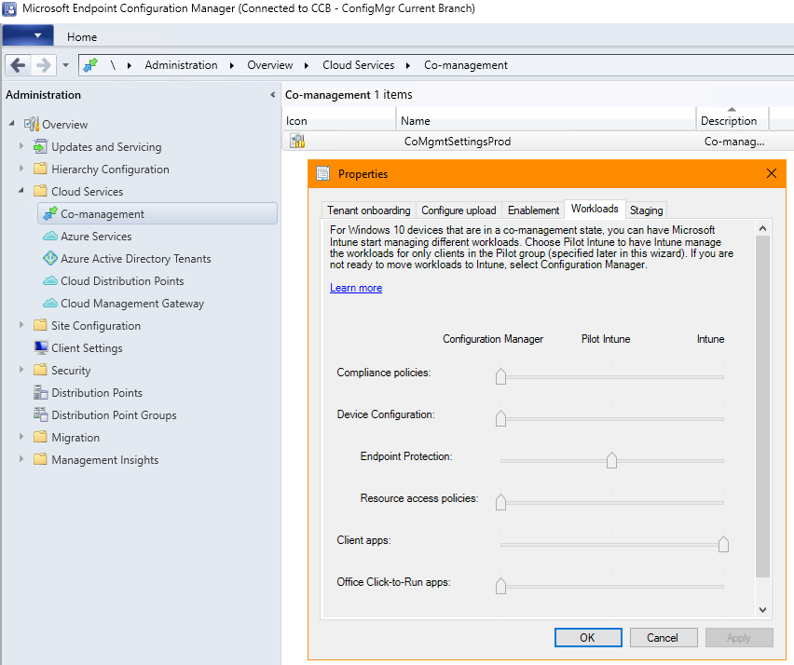Collapse the Cloud Services tree node
Viewport: 794px width, 665px height.
point(22,192)
